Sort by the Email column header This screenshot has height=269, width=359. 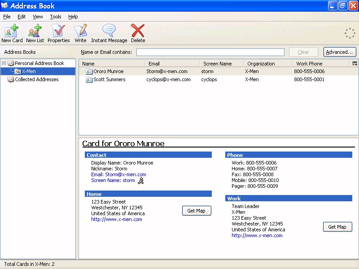tap(172, 63)
